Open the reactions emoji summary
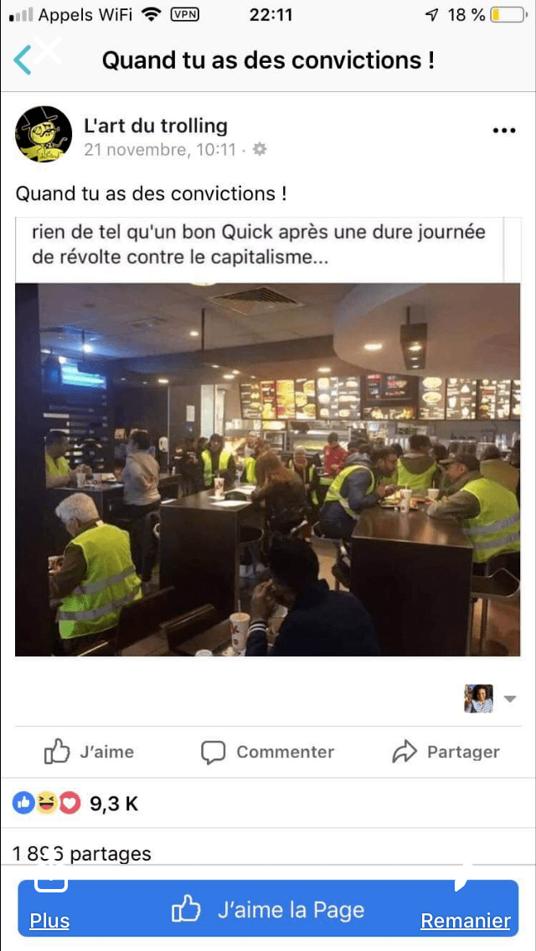The height and width of the screenshot is (951, 536). [47, 804]
